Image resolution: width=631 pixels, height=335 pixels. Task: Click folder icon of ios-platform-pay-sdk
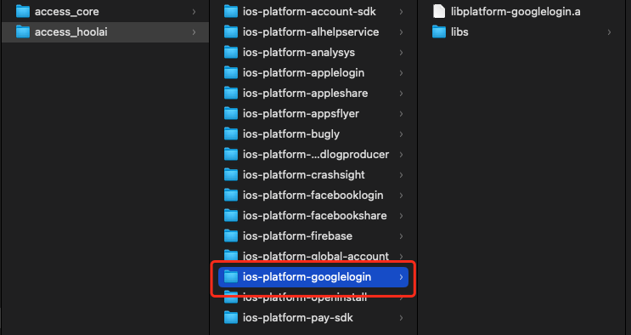pyautogui.click(x=231, y=318)
